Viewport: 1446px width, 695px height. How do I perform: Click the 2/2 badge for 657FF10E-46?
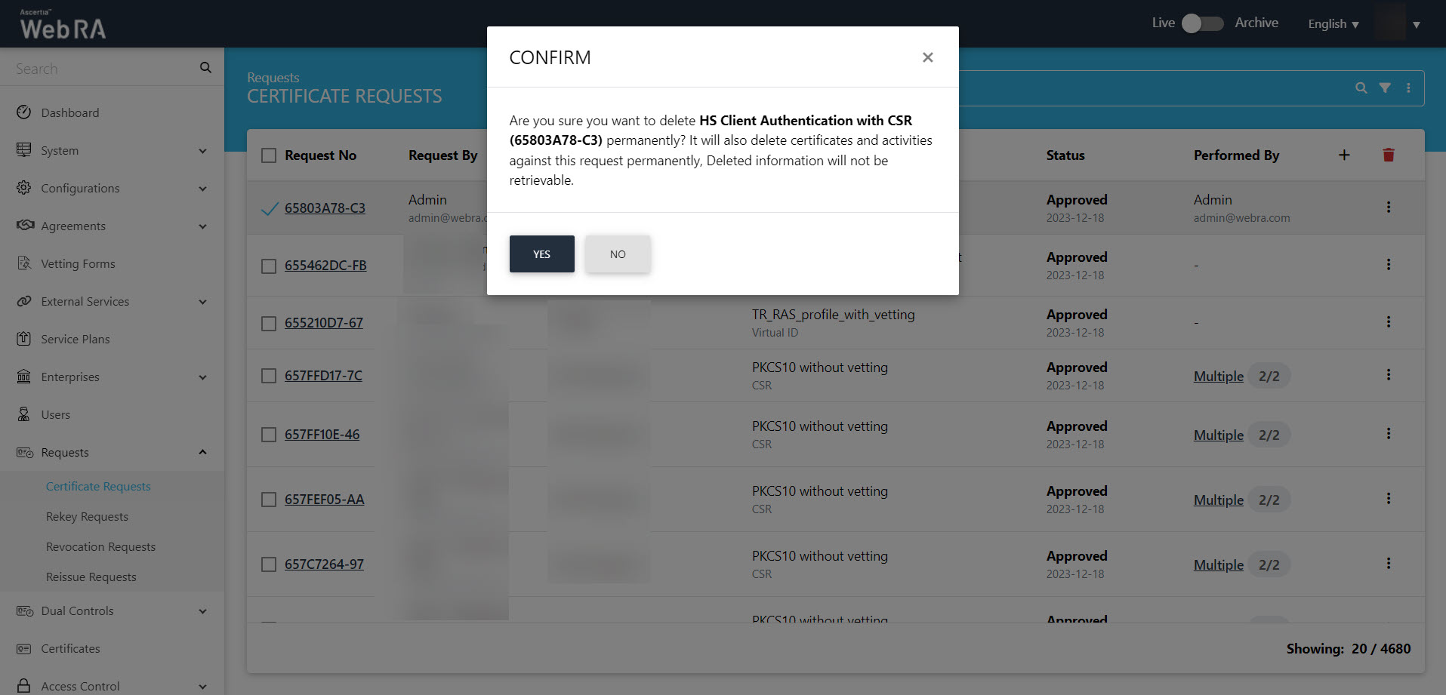(1269, 435)
